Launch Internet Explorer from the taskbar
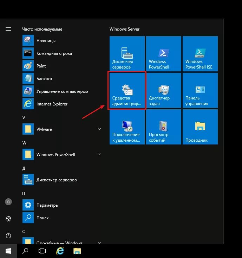 click(60, 251)
